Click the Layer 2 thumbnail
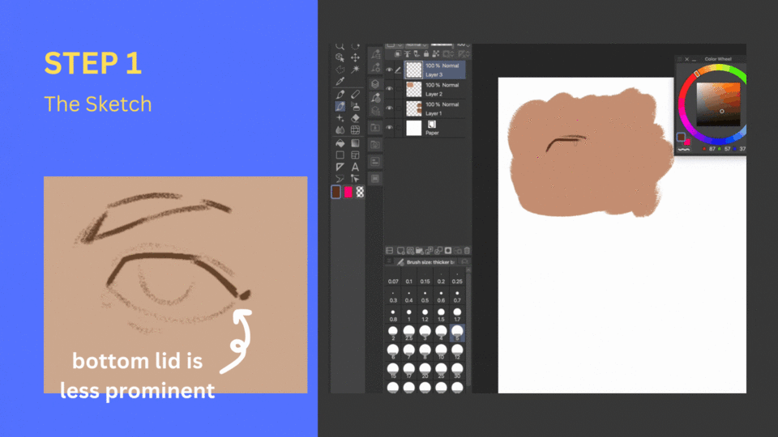 [x=413, y=89]
